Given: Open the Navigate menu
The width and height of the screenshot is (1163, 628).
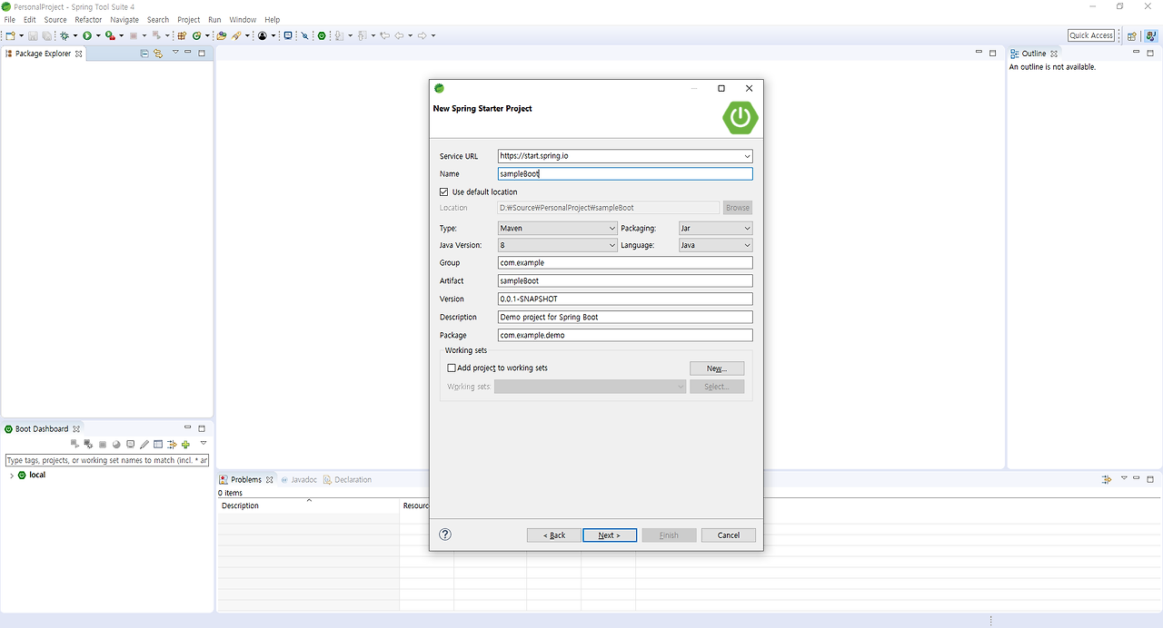Looking at the screenshot, I should (124, 19).
